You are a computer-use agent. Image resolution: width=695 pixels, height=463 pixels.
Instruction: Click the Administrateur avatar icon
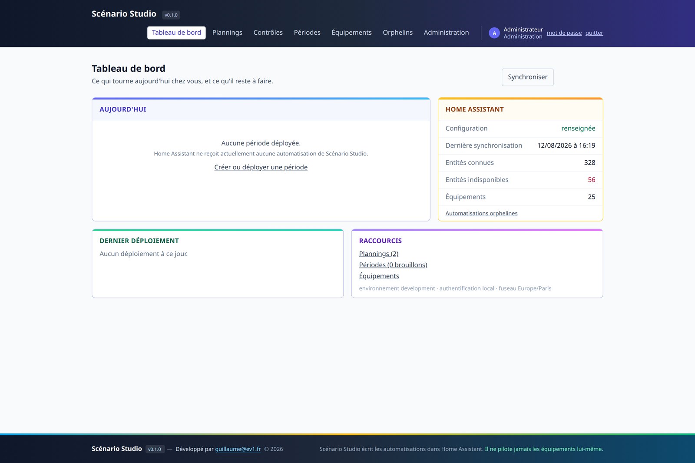(494, 33)
